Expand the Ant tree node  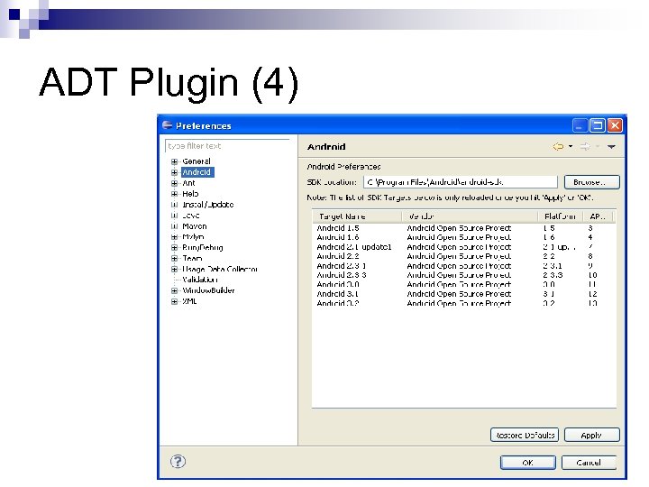(x=174, y=183)
